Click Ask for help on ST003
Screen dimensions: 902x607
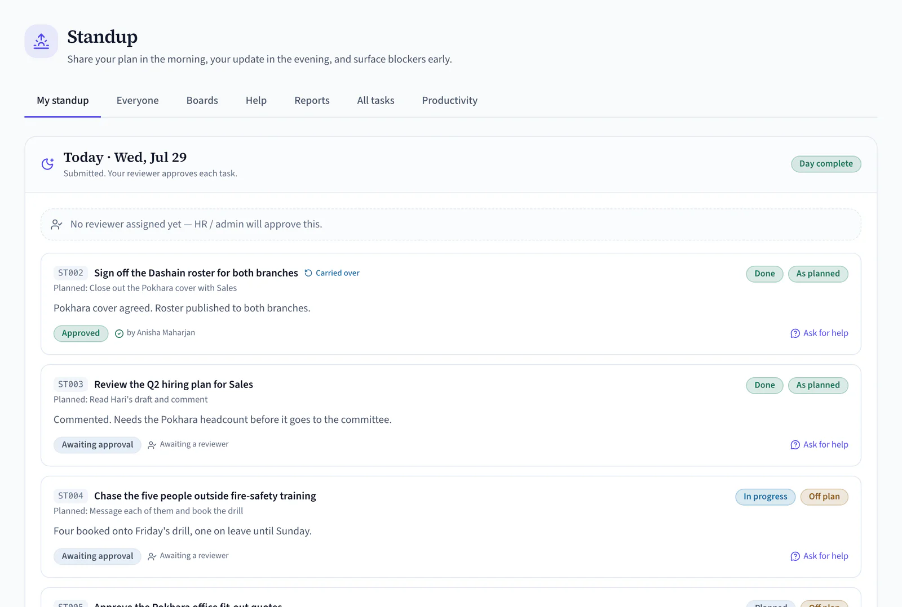pyautogui.click(x=819, y=445)
